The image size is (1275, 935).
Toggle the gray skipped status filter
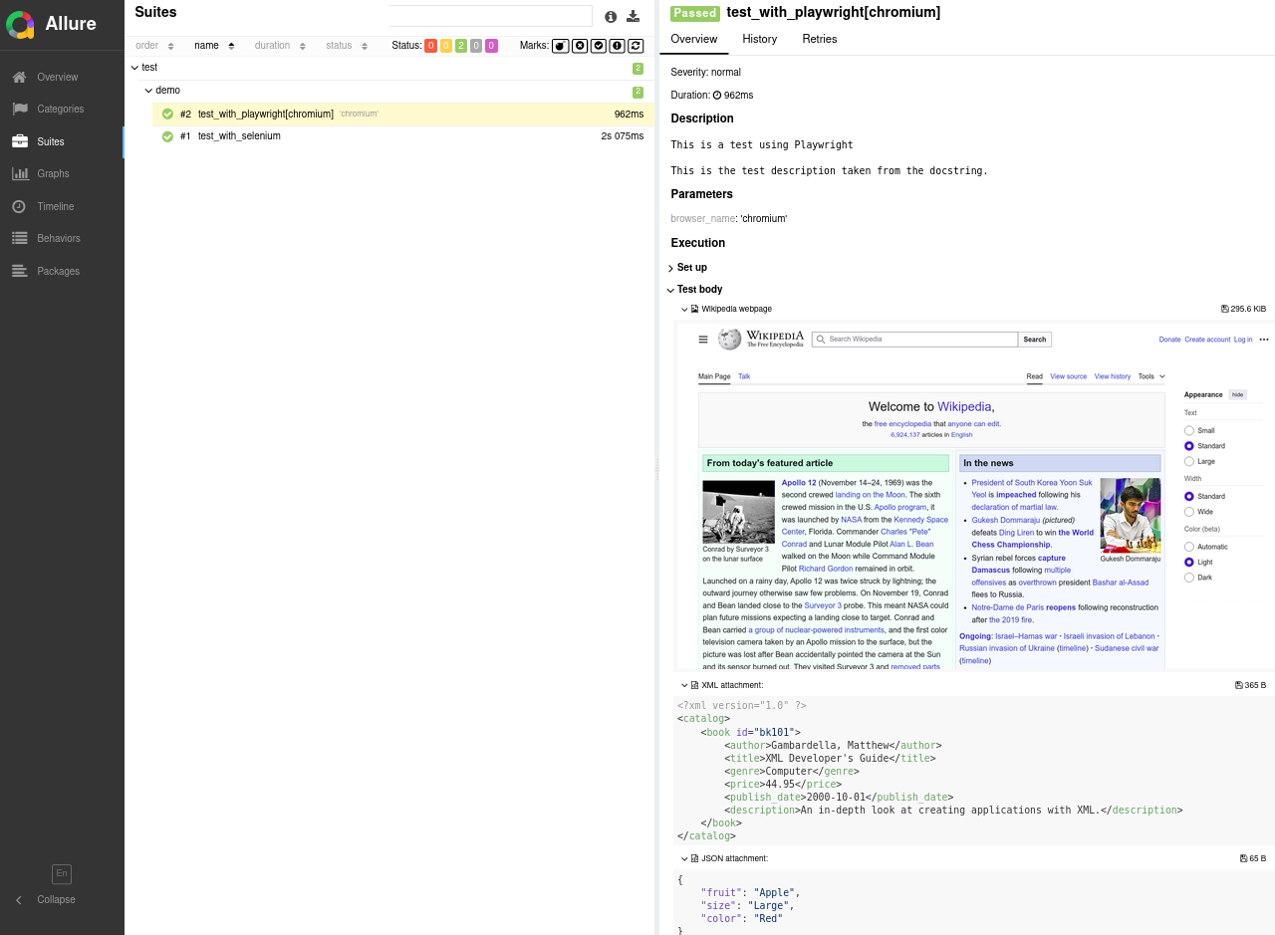(476, 46)
